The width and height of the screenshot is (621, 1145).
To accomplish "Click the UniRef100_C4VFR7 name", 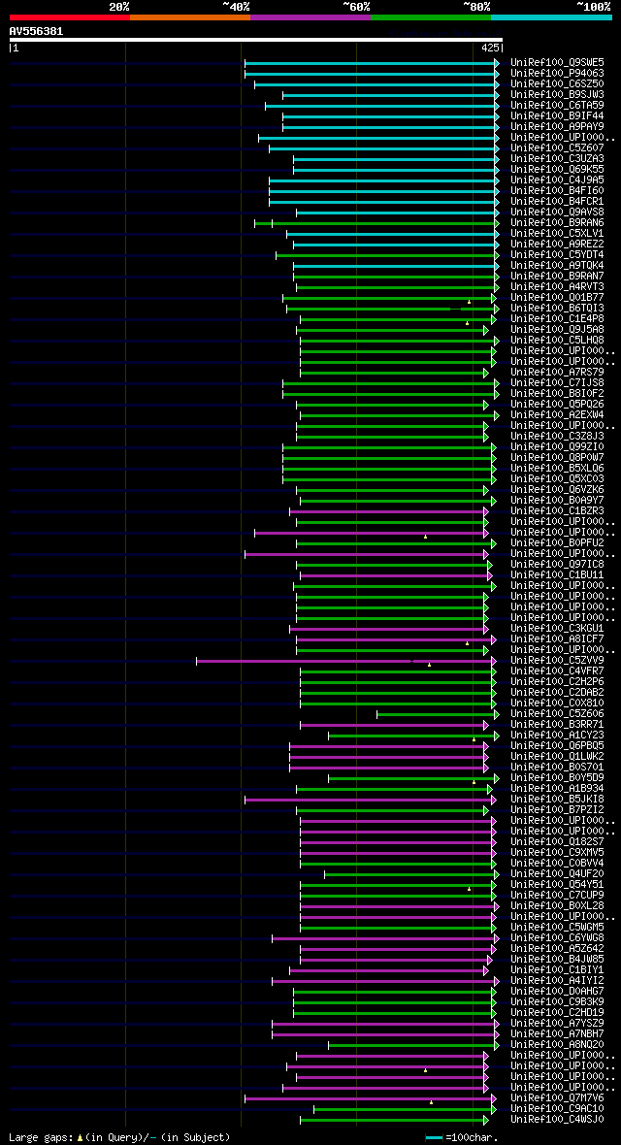I will pyautogui.click(x=557, y=671).
